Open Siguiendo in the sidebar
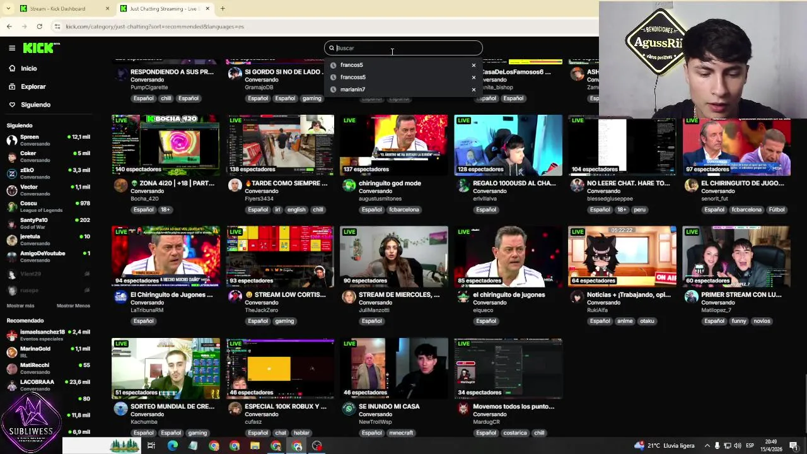The width and height of the screenshot is (807, 454). pos(35,105)
